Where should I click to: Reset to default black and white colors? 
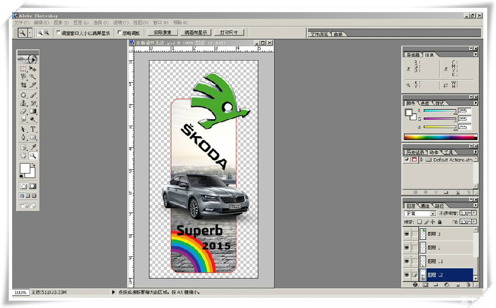click(x=21, y=176)
